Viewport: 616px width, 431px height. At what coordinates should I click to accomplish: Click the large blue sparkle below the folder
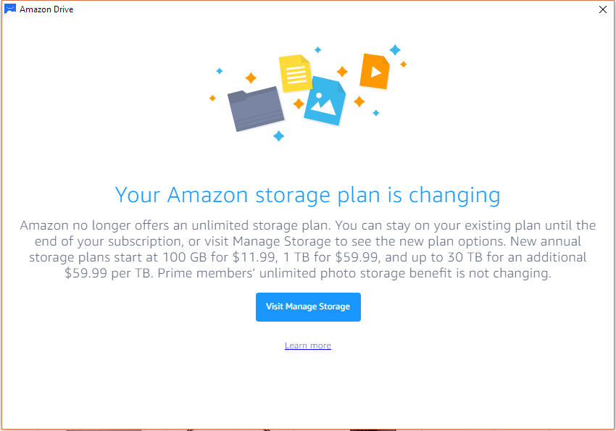[279, 136]
